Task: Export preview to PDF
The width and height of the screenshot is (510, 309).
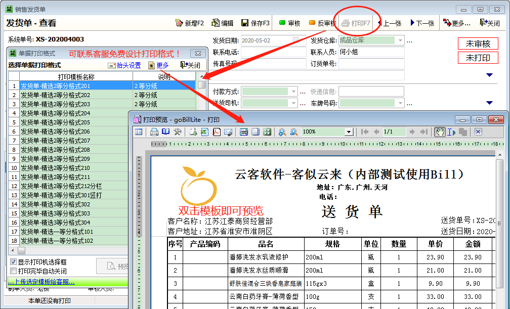Action: [x=217, y=131]
